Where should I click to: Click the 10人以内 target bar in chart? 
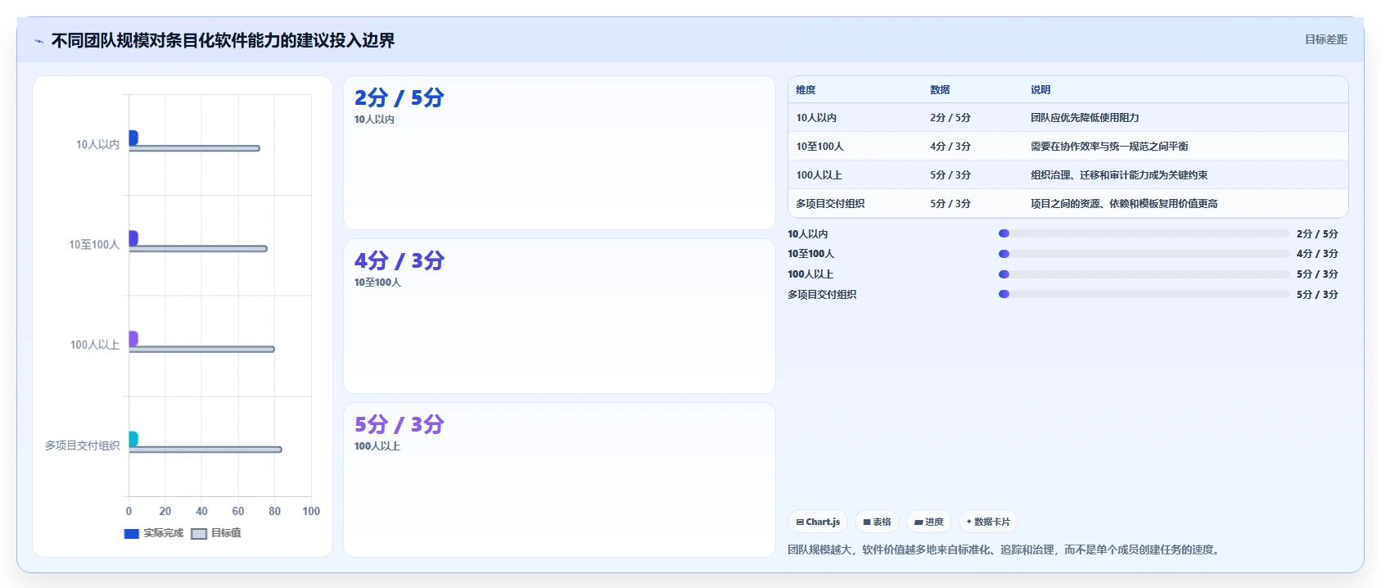point(194,148)
